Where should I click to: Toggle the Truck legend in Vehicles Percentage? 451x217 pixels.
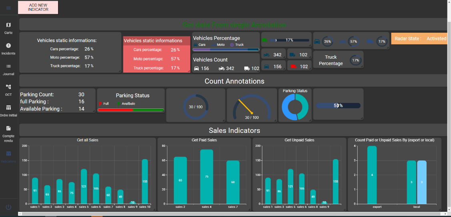click(x=237, y=45)
